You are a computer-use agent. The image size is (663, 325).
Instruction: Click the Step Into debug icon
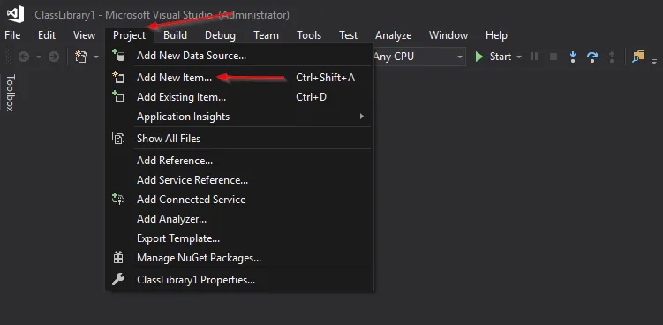(x=573, y=57)
